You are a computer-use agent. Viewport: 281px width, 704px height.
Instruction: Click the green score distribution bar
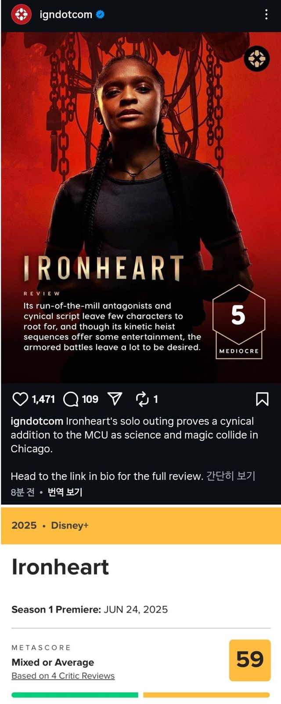coord(75,695)
